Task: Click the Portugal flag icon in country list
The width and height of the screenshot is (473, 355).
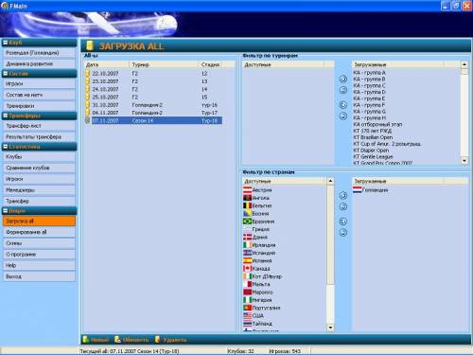Action: 247,308
